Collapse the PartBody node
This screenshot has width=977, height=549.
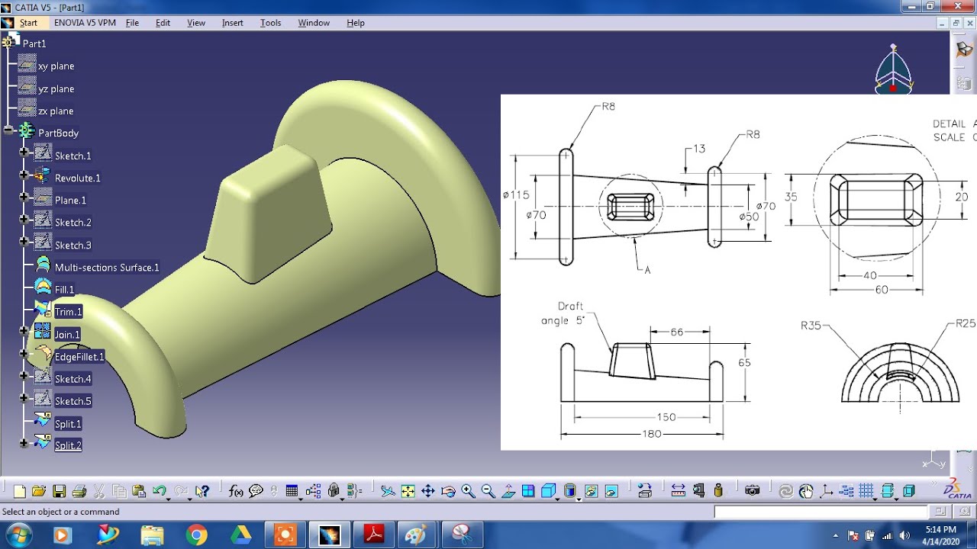pos(8,130)
